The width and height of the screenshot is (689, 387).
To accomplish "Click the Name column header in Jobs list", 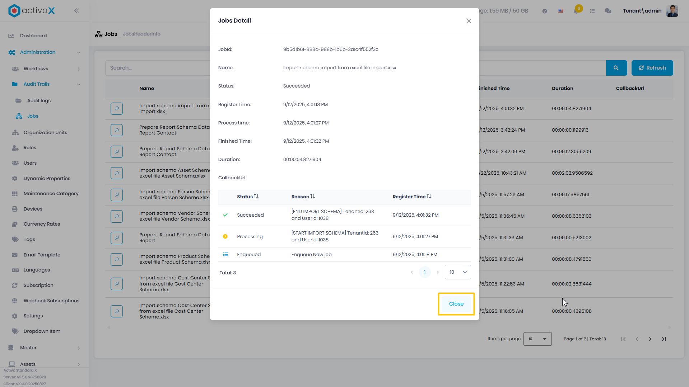I will [x=146, y=89].
